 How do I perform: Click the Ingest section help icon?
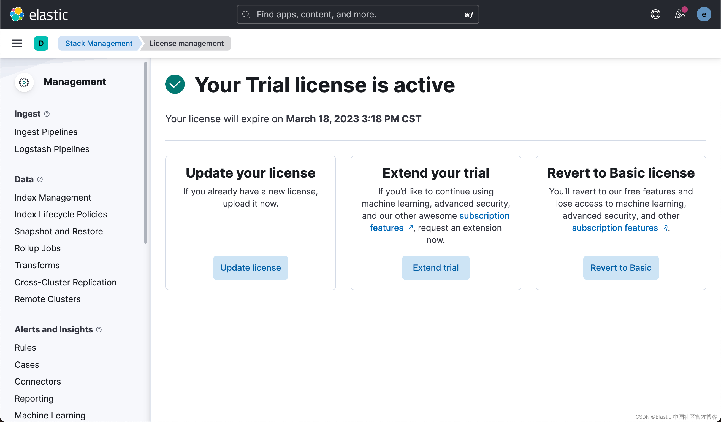(x=47, y=114)
